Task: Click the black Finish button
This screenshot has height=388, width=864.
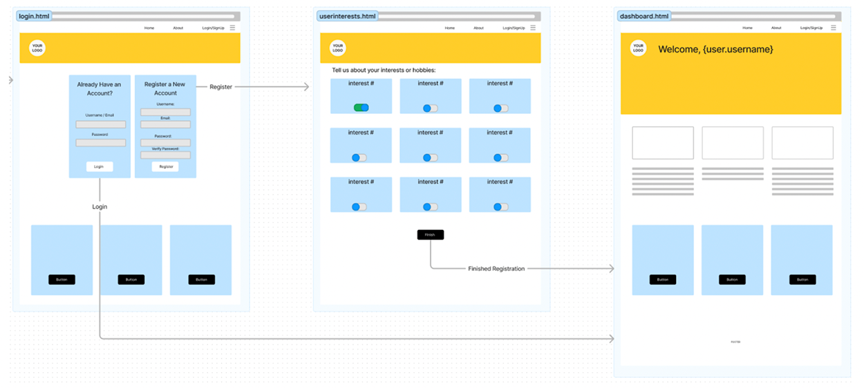Action: [x=430, y=235]
